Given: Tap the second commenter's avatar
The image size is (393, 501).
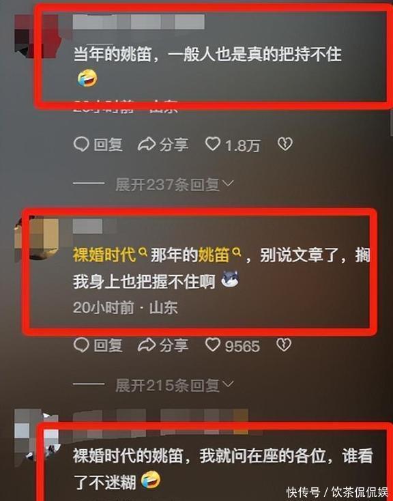Looking at the screenshot, I should [x=36, y=239].
